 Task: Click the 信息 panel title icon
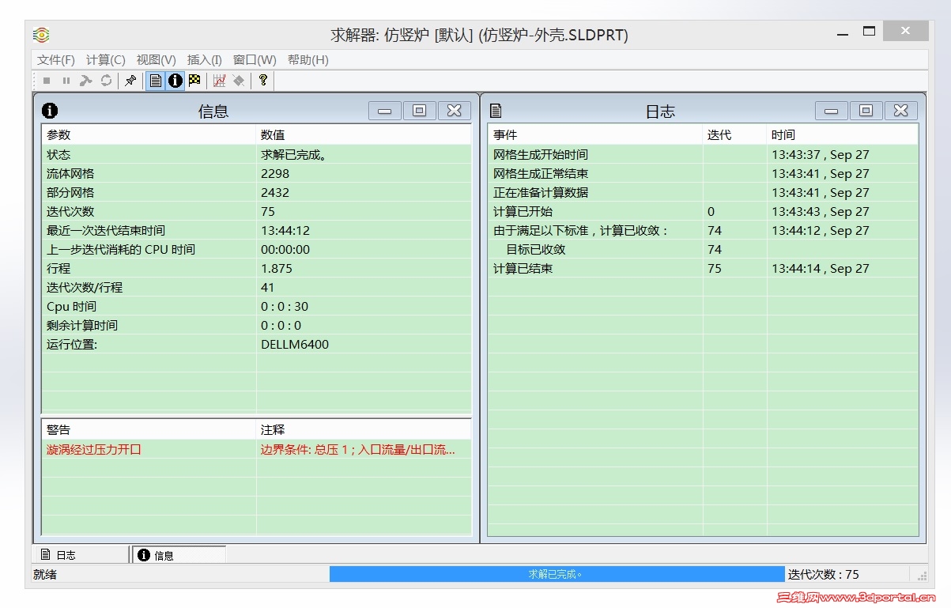pos(50,111)
